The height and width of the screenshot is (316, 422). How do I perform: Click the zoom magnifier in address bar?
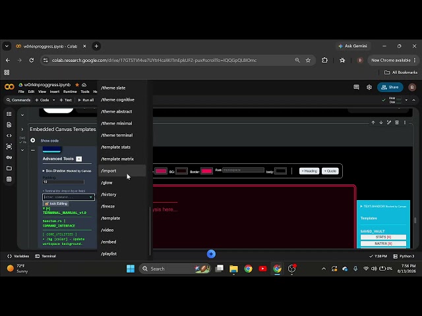tap(297, 60)
